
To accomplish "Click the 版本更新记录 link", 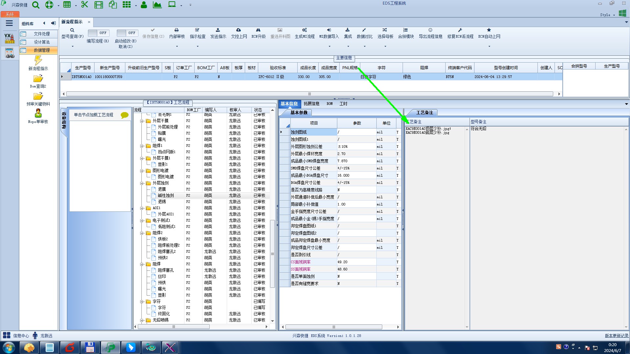I will (x=616, y=336).
